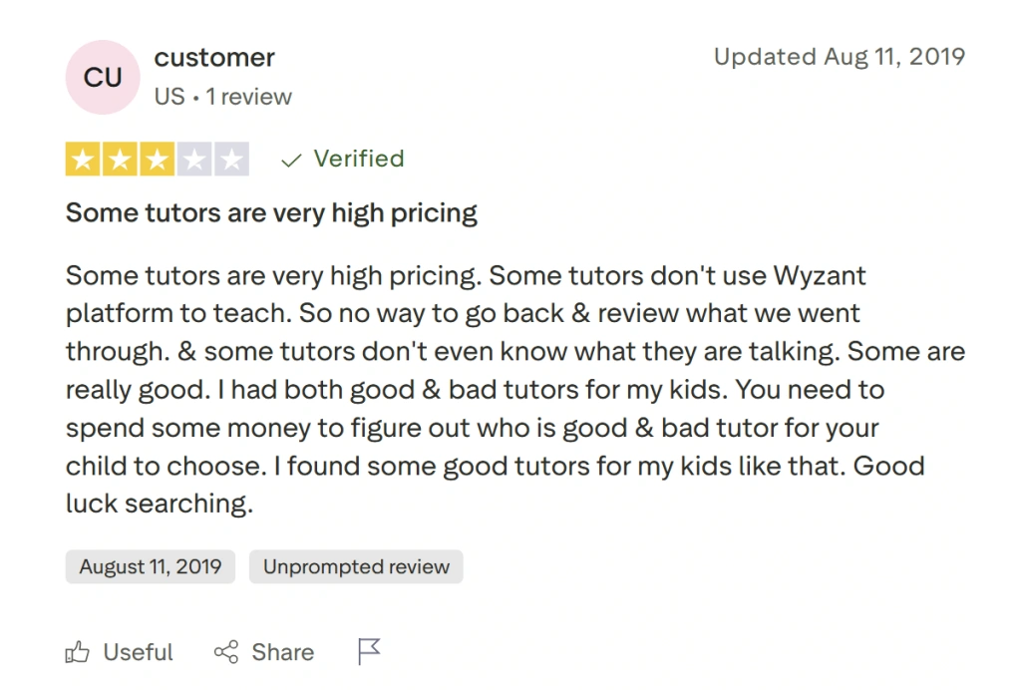Click the review title about high pricing
1021x690 pixels.
(270, 212)
